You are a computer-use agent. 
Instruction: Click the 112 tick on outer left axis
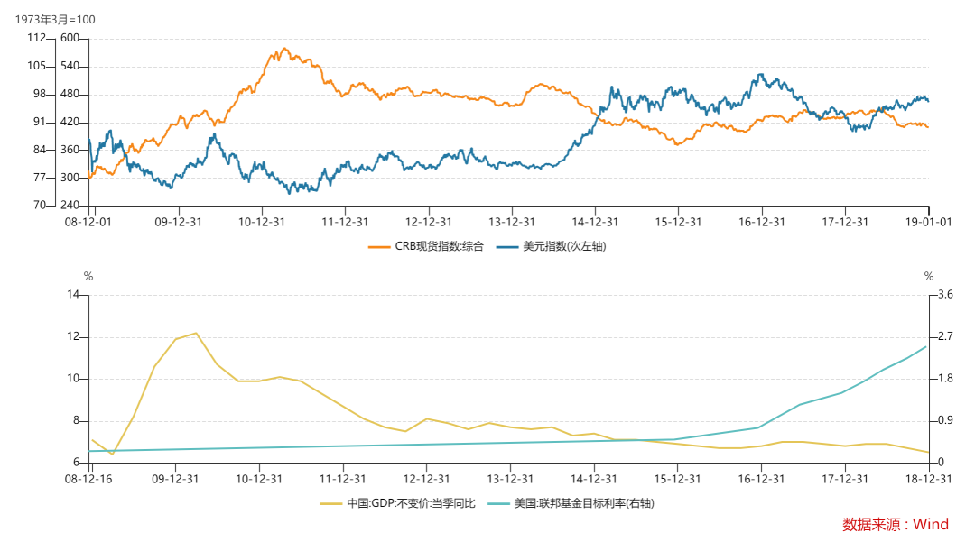coord(36,38)
